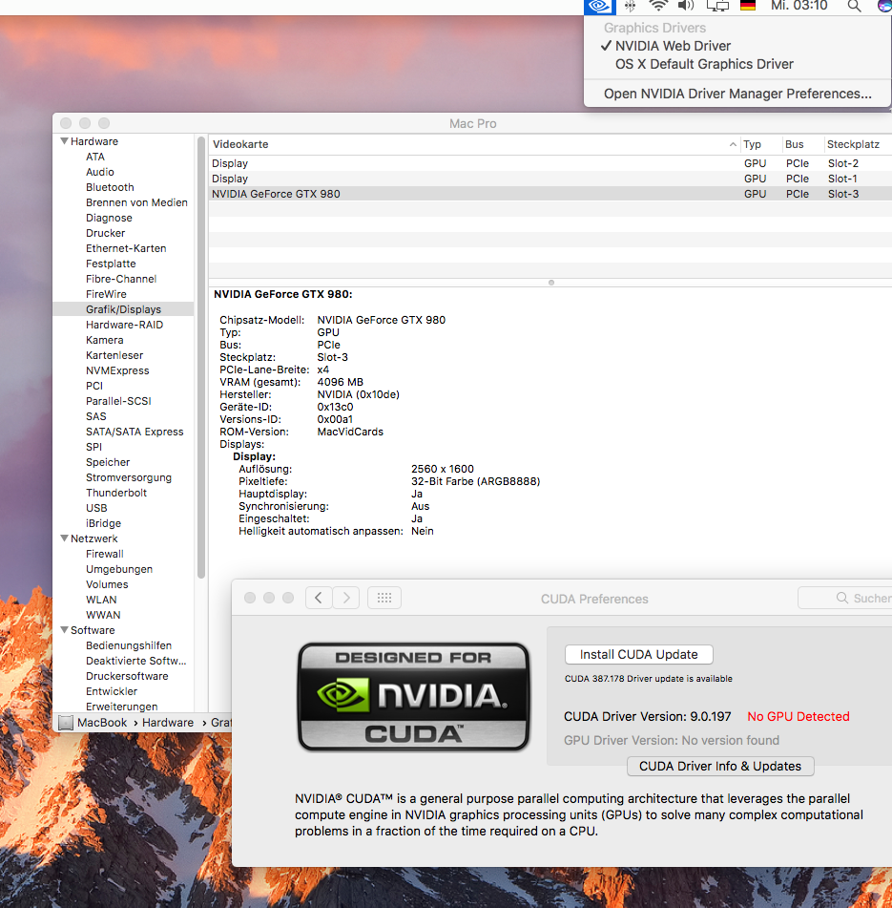Image resolution: width=892 pixels, height=908 pixels.
Task: Open the Bluetooth menu bar icon
Action: tap(630, 7)
